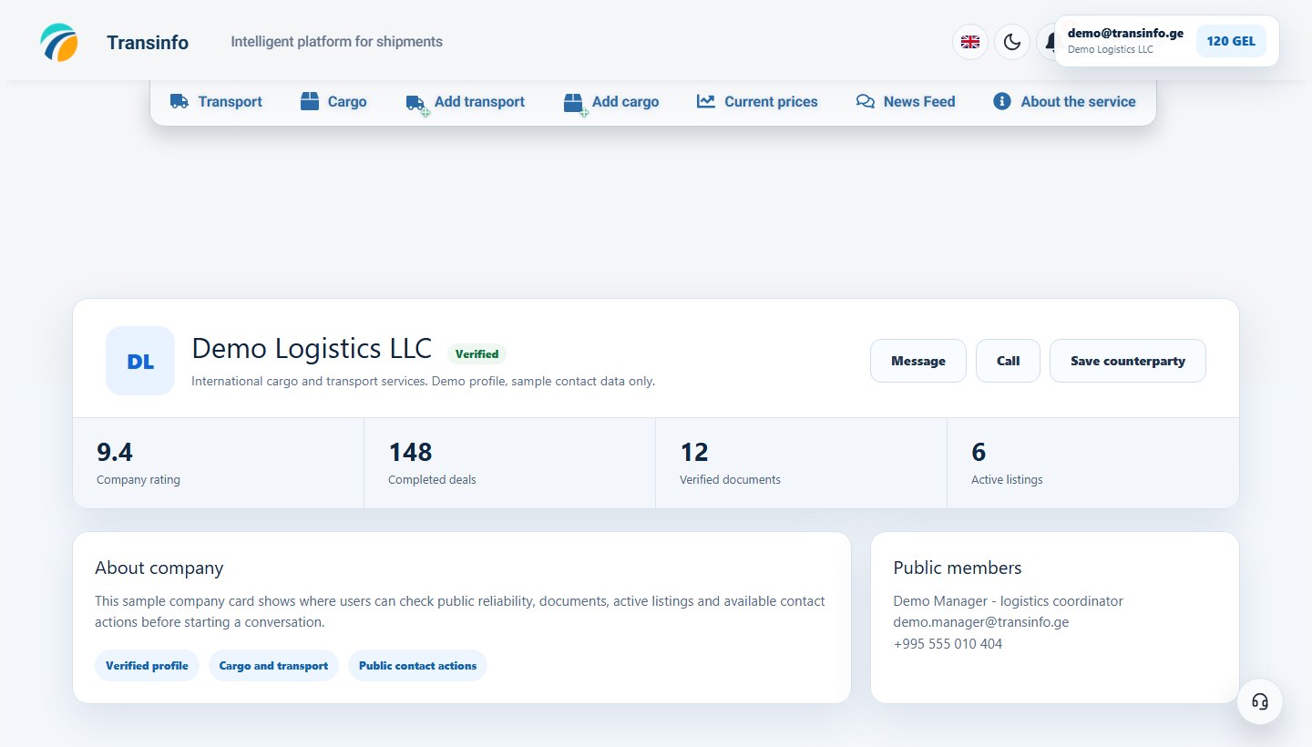The height and width of the screenshot is (747, 1312).
Task: Click the 12 Verified documents stat
Action: click(802, 463)
